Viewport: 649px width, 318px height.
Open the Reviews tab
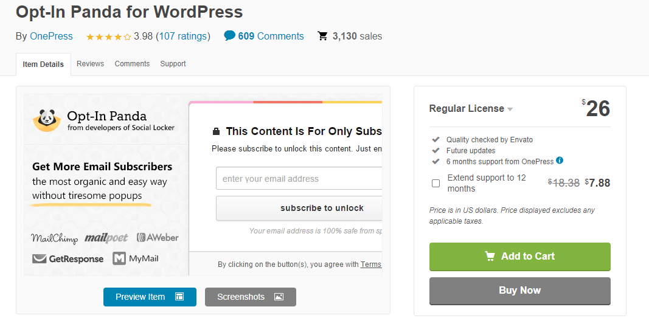[x=90, y=64]
